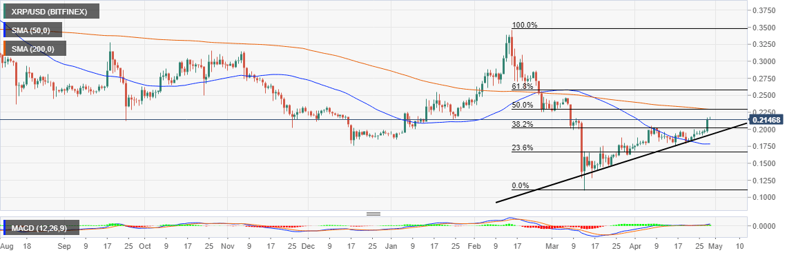Click the 0.2750 price axis value
The width and height of the screenshot is (796, 255).
coord(765,79)
